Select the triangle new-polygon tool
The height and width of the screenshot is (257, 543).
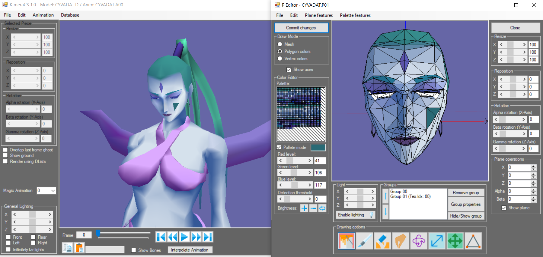tap(473, 241)
